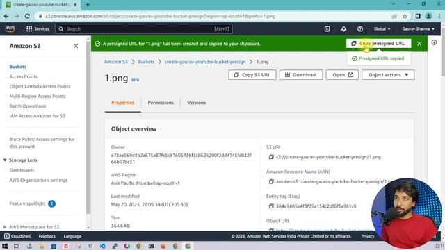The height and width of the screenshot is (250, 445).
Task: Open Block Public Access settings link
Action: (42, 143)
